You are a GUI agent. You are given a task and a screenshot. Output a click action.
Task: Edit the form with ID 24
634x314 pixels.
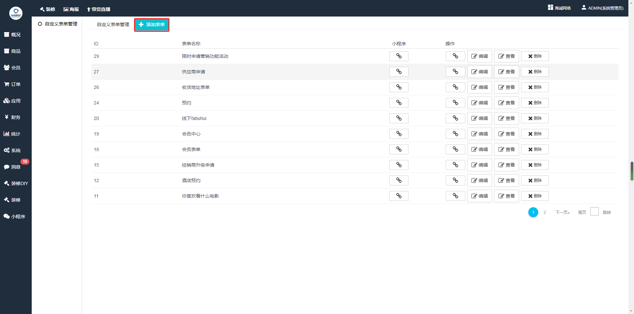click(x=479, y=103)
